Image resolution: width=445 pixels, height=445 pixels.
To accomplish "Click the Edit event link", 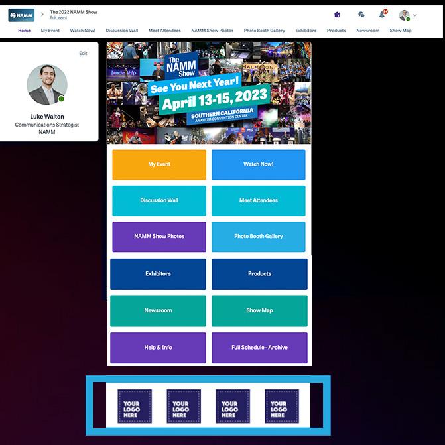I will point(58,18).
